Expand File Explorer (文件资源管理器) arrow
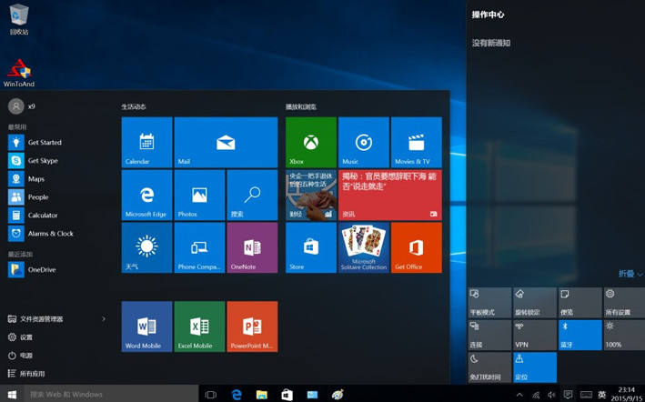This screenshot has width=645, height=402. (x=104, y=319)
